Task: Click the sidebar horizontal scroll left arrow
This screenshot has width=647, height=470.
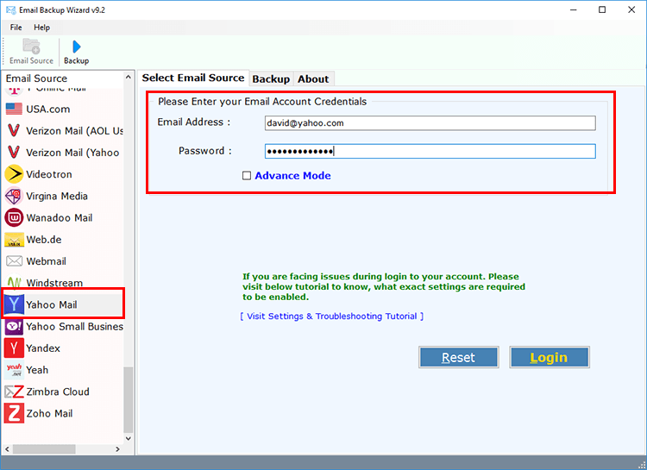Action: coord(7,449)
